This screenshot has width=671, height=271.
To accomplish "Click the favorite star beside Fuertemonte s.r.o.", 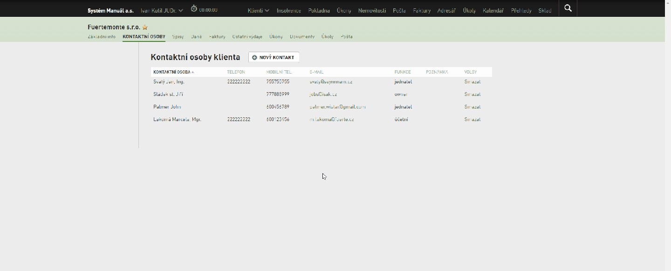I will (x=145, y=27).
